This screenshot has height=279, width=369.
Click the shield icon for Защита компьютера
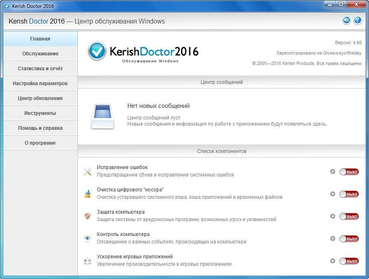pos(87,216)
